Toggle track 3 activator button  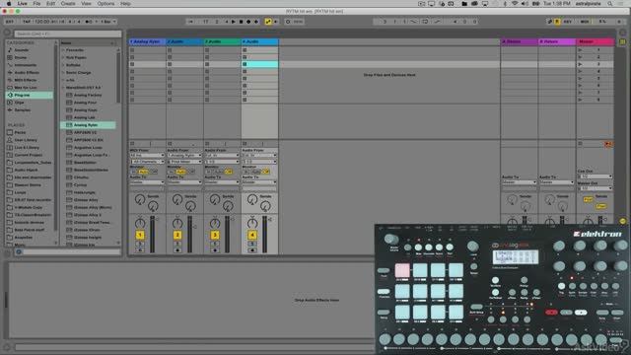click(x=215, y=235)
